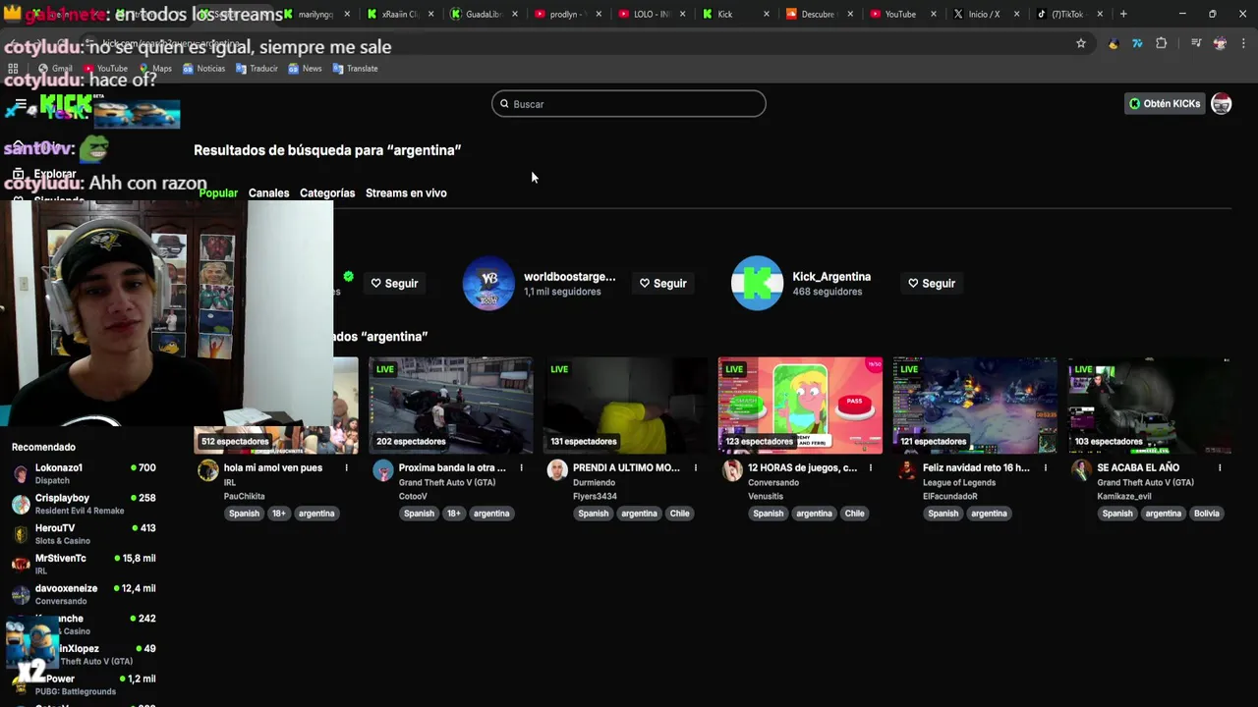
Task: Click the 18+ tag under CotooV stream
Action: click(453, 514)
